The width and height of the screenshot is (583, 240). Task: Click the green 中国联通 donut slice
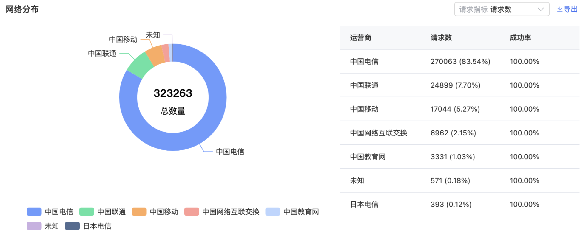(x=139, y=65)
